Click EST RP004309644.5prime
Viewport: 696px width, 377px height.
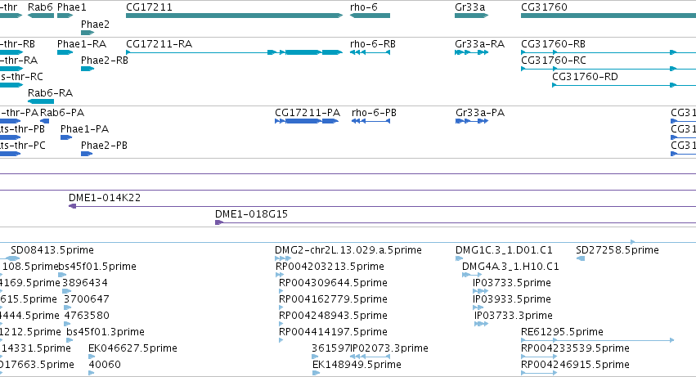coord(281,291)
